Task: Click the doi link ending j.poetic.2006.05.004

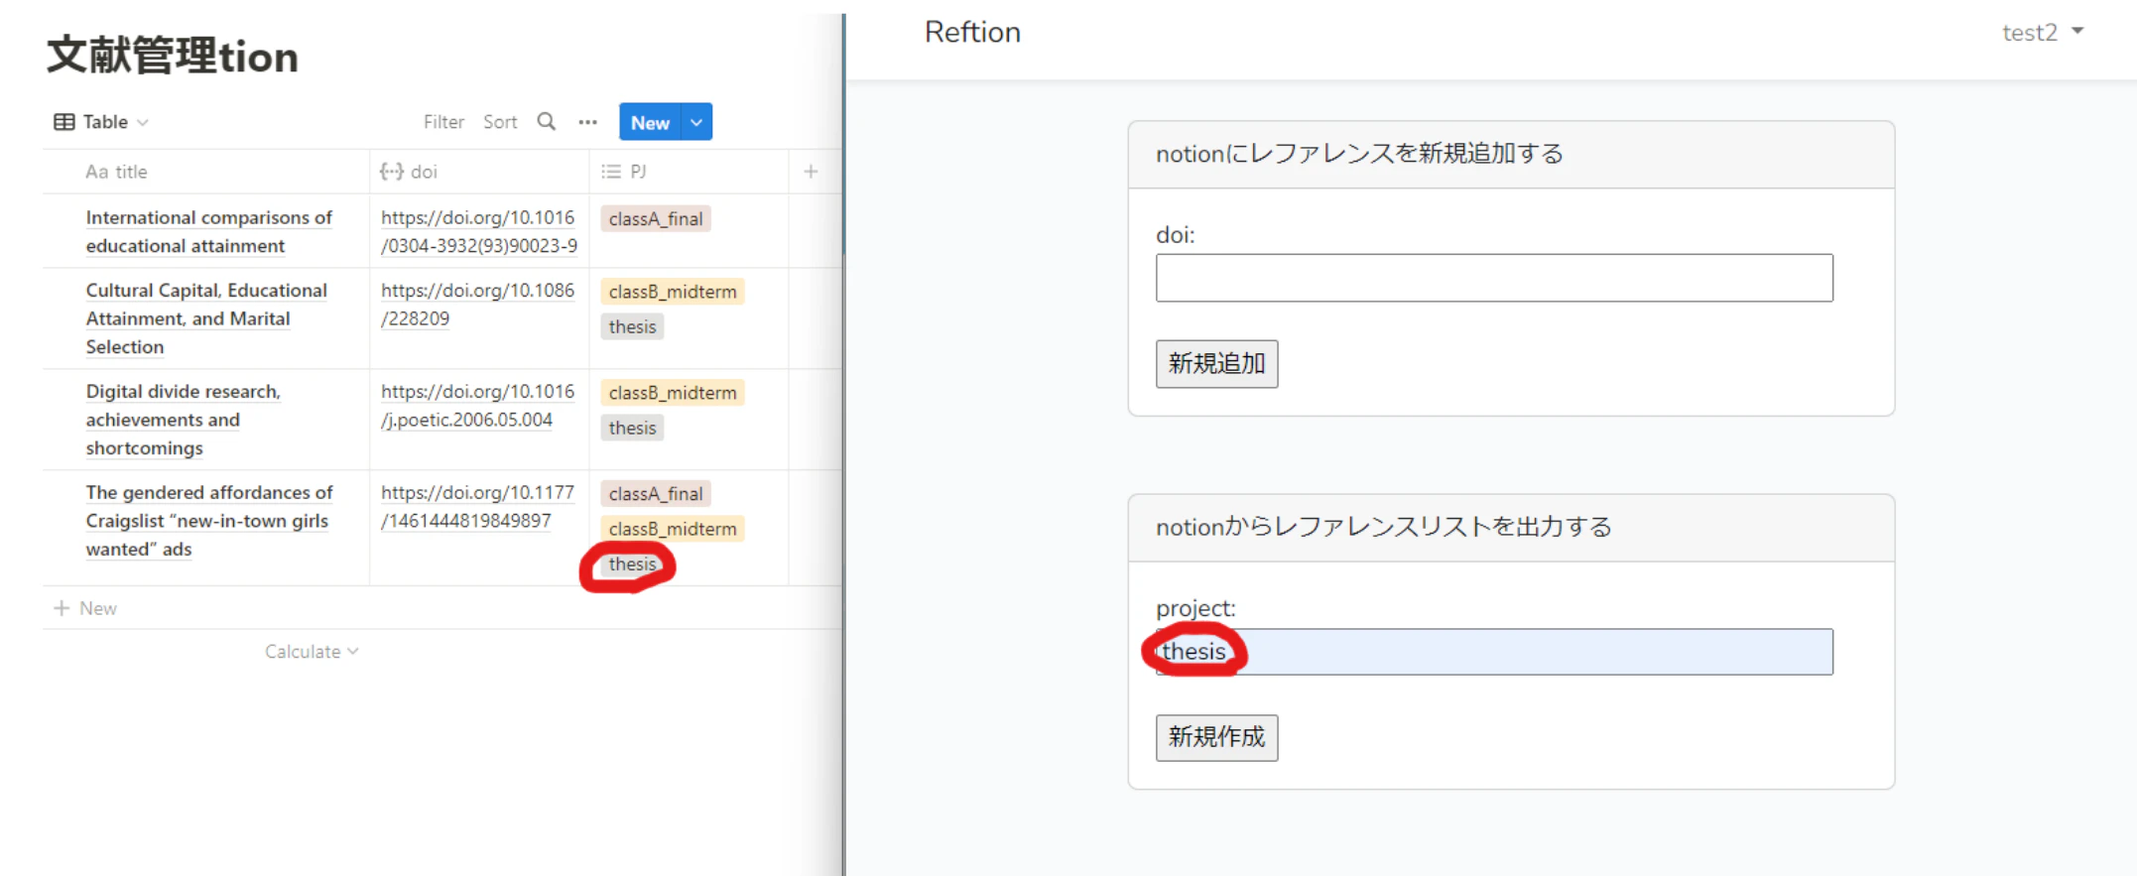Action: [477, 406]
